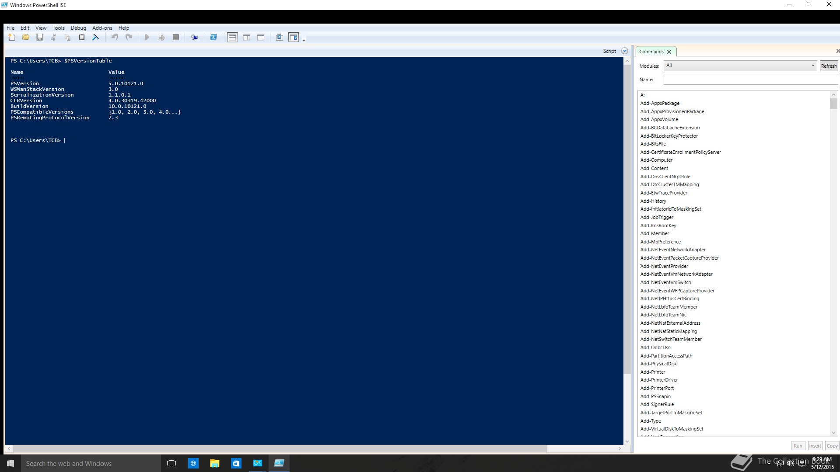
Task: Run selection with the toolbar icon
Action: (x=161, y=38)
